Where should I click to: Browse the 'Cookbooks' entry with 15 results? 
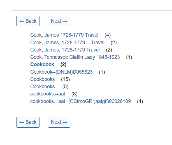(43, 79)
